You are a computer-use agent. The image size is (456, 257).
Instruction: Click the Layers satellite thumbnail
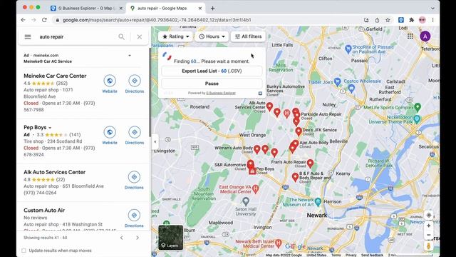click(x=171, y=238)
